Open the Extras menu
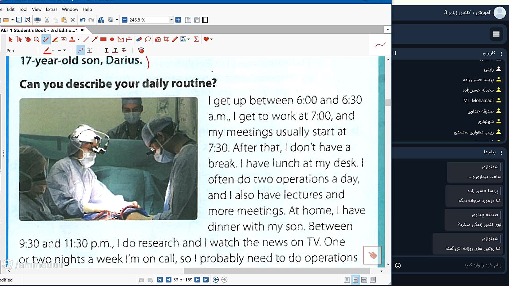This screenshot has width=509, height=286. point(51,9)
